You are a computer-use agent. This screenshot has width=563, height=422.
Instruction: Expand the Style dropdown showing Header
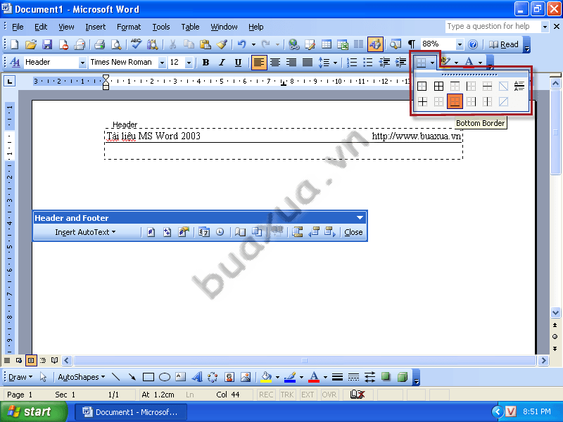(82, 63)
